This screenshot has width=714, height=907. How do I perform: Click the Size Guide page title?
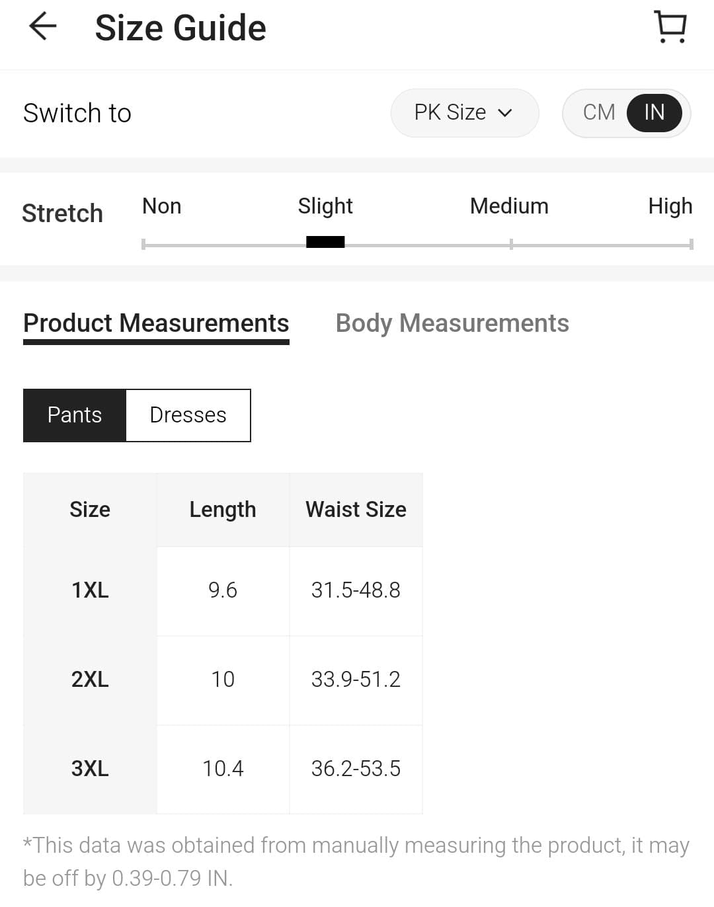[180, 28]
